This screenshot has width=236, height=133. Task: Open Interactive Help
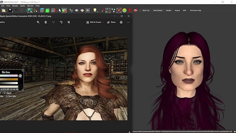[195, 10]
